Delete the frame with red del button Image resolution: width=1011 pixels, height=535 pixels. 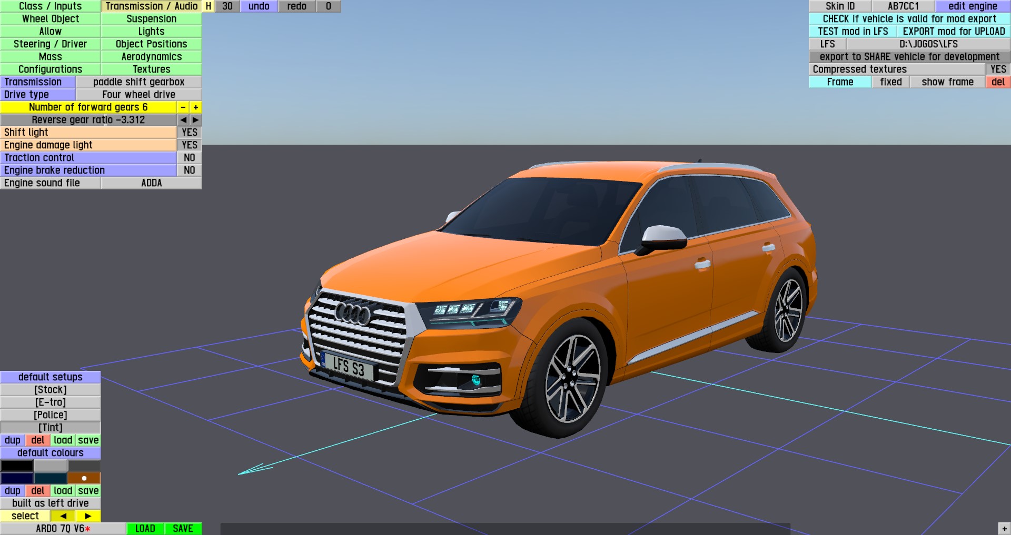coord(998,82)
